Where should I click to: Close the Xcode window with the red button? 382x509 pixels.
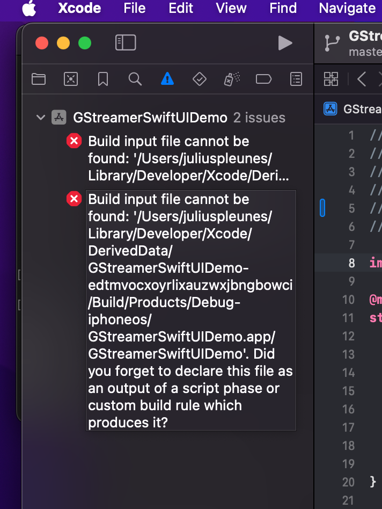[42, 43]
